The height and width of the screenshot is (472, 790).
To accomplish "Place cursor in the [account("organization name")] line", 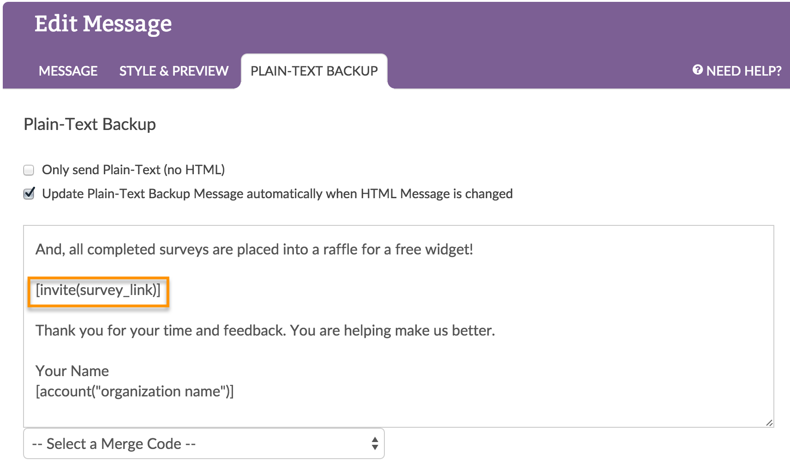I will 135,391.
